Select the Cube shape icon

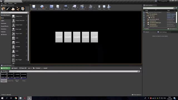point(13,38)
